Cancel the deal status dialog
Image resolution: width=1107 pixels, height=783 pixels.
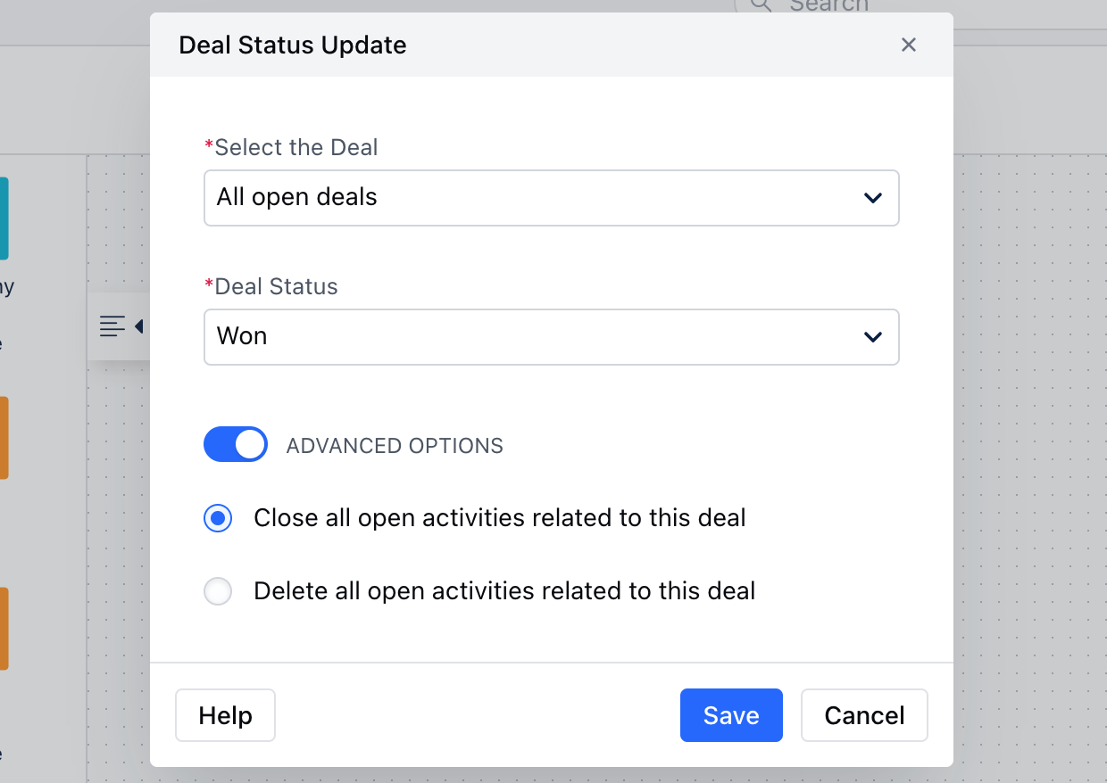tap(864, 715)
